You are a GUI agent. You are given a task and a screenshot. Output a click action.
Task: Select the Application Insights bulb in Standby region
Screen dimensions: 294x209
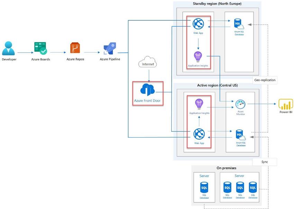click(x=198, y=55)
